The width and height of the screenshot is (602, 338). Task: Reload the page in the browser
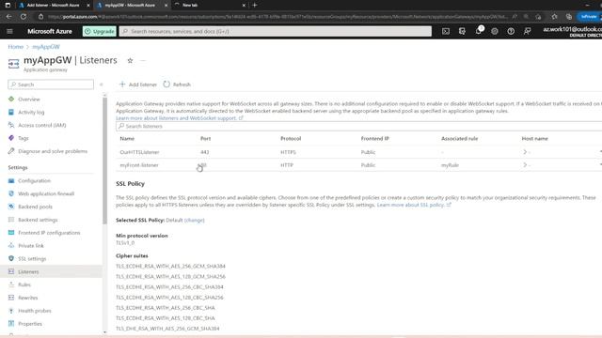[23, 17]
